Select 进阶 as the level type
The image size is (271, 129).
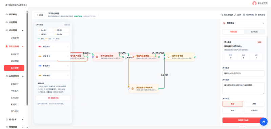pos(254,104)
